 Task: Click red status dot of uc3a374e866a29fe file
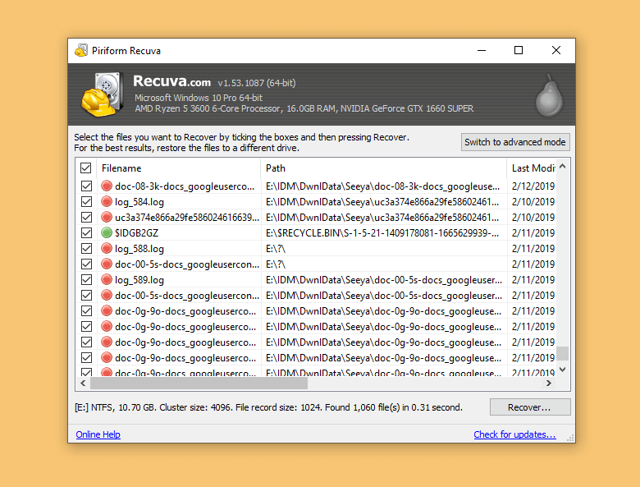(x=107, y=217)
